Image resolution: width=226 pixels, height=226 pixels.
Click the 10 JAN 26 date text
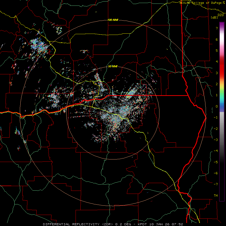(159, 224)
